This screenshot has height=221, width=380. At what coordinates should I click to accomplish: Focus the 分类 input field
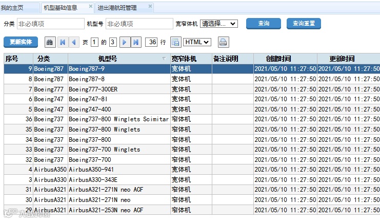click(51, 24)
